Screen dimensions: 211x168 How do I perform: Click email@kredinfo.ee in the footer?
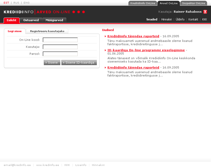17,165
